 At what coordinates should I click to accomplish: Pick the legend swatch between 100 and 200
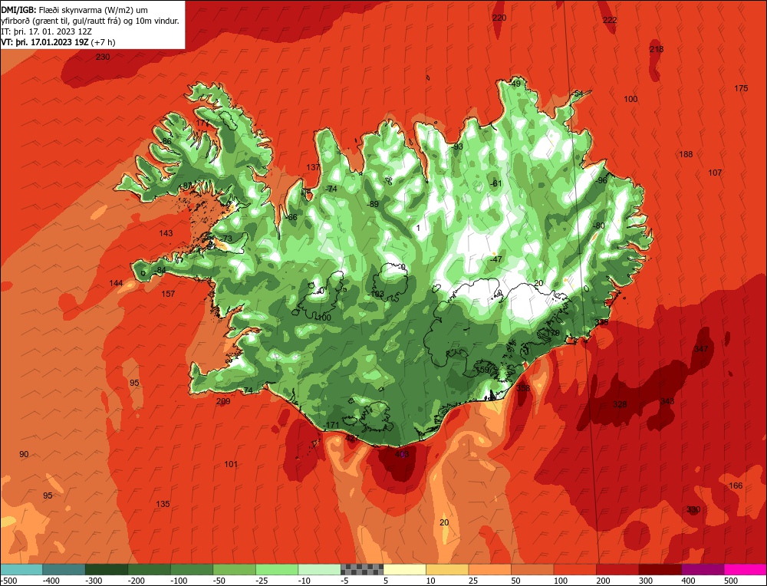click(x=574, y=569)
